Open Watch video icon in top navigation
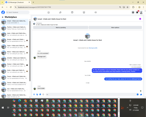This screenshot has width=146, height=117. [x=72, y=12]
